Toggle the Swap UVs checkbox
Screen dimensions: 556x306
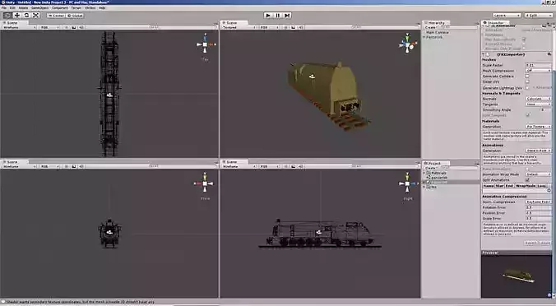click(527, 82)
